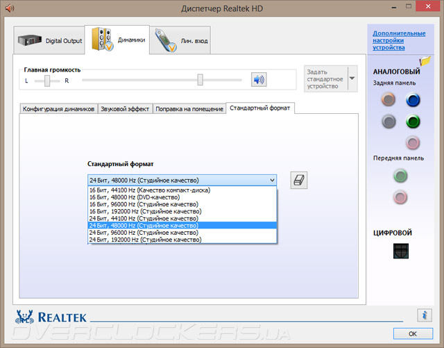Image resolution: width=444 pixels, height=348 pixels.
Task: Expand the Задать стандартное устройство arrow
Action: coord(352,78)
